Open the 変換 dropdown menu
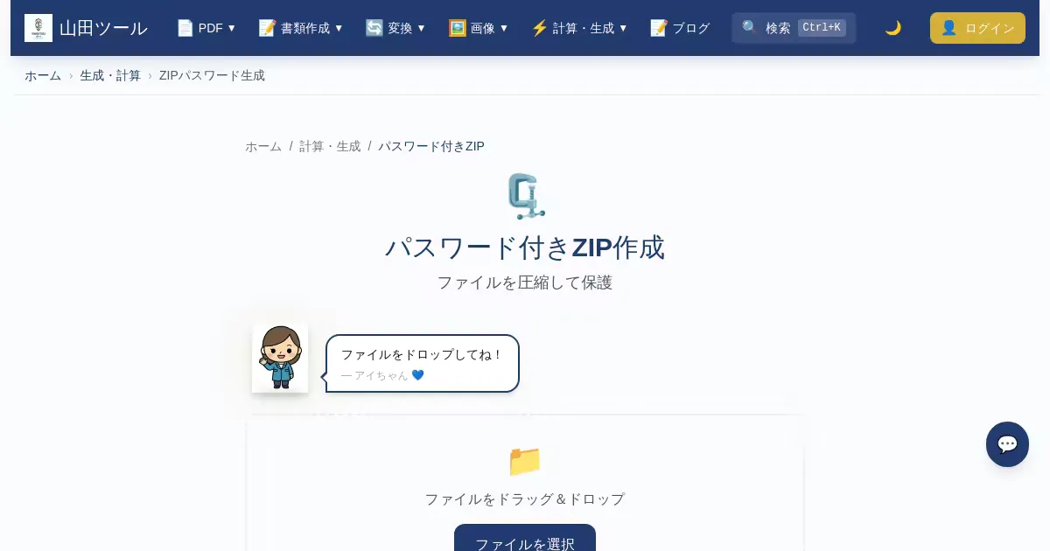 tap(395, 28)
